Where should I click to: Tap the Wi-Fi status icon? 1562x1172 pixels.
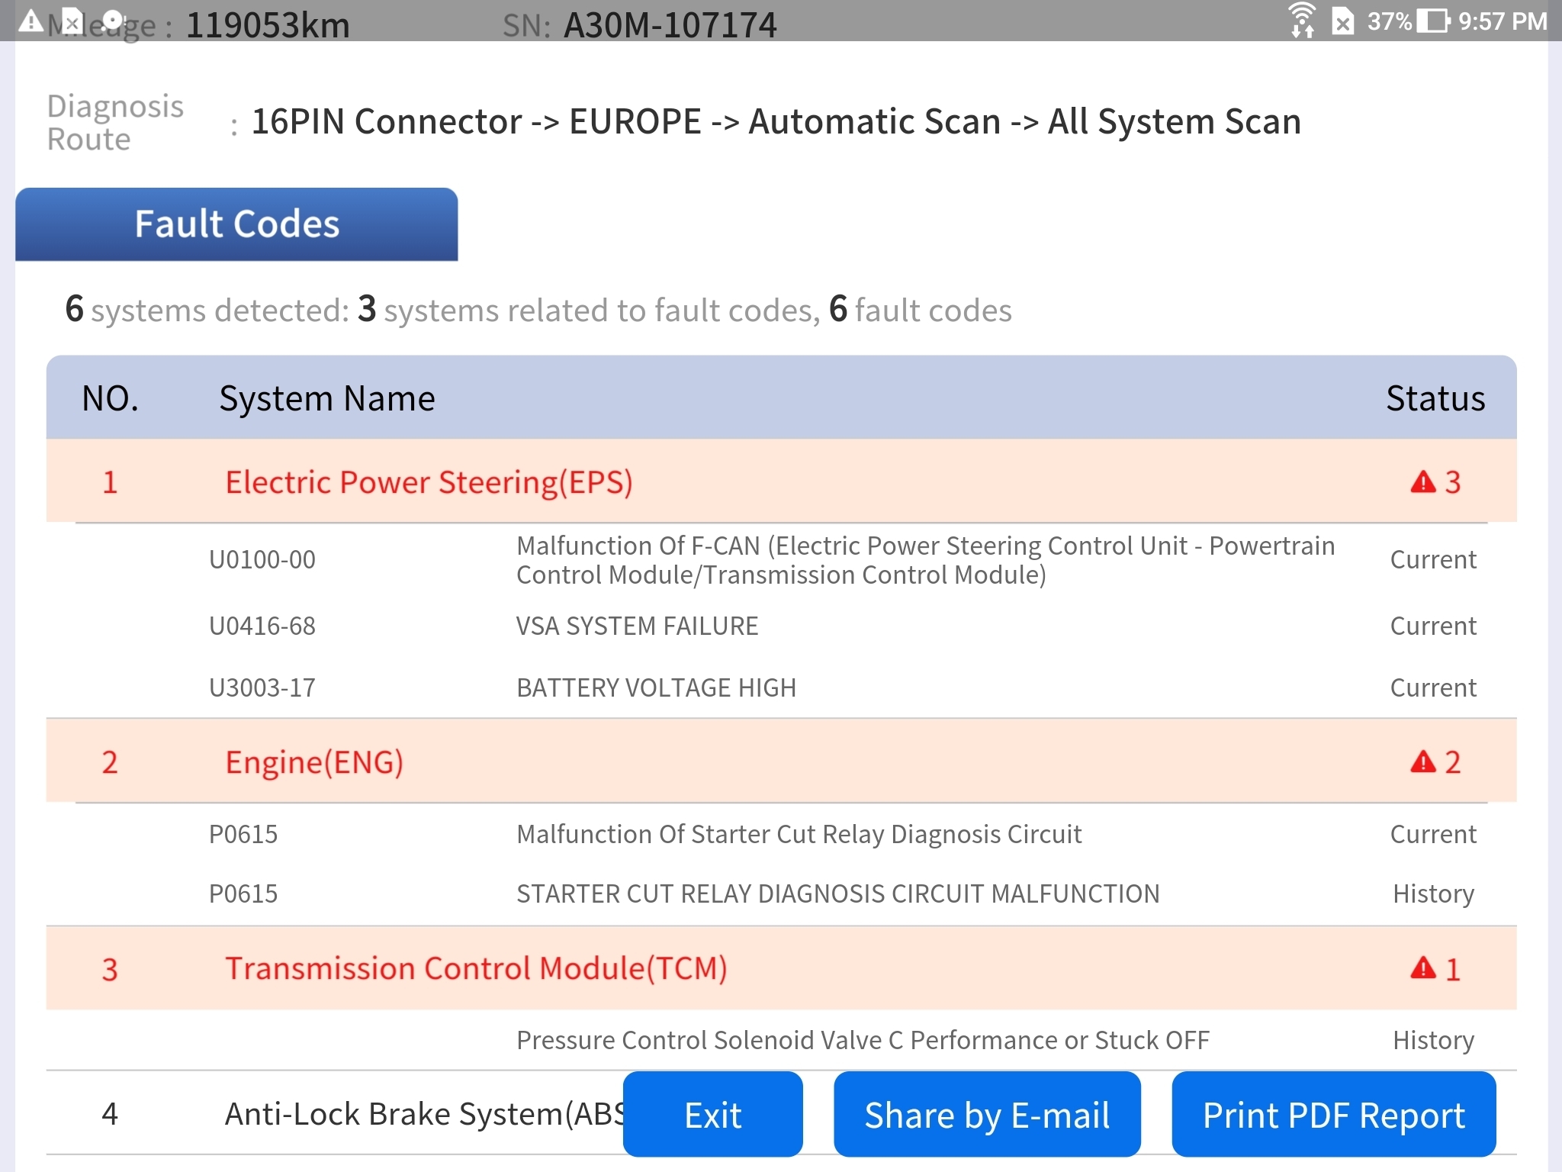click(1301, 20)
